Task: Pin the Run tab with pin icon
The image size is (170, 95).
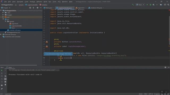Action: click(x=2, y=89)
